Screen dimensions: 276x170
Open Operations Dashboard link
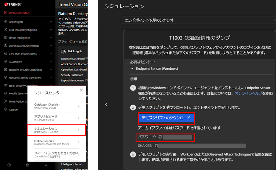coord(74,69)
